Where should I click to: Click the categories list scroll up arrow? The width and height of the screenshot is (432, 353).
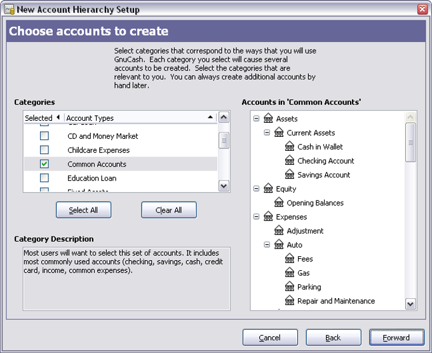click(224, 118)
